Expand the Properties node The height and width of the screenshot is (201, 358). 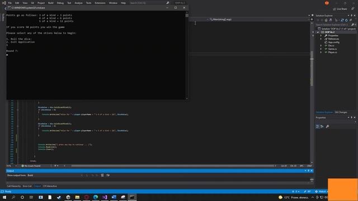coord(321,36)
